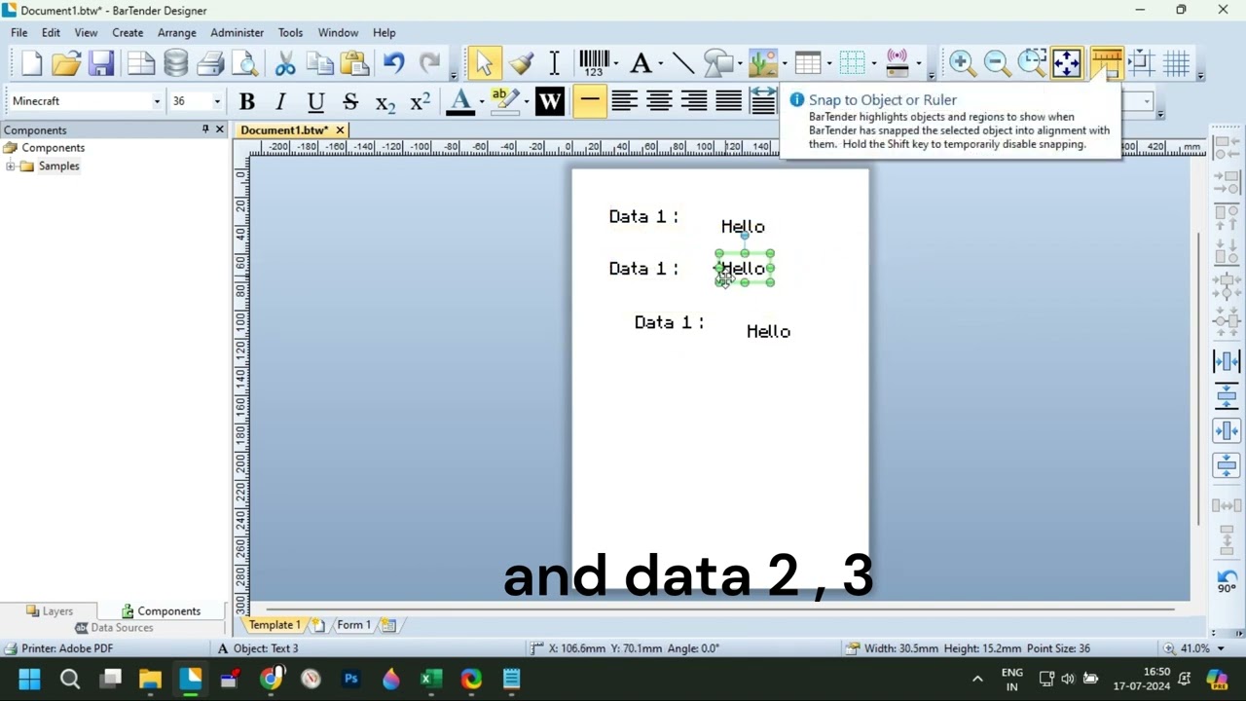Open the File menu
This screenshot has width=1246, height=701.
pos(18,32)
